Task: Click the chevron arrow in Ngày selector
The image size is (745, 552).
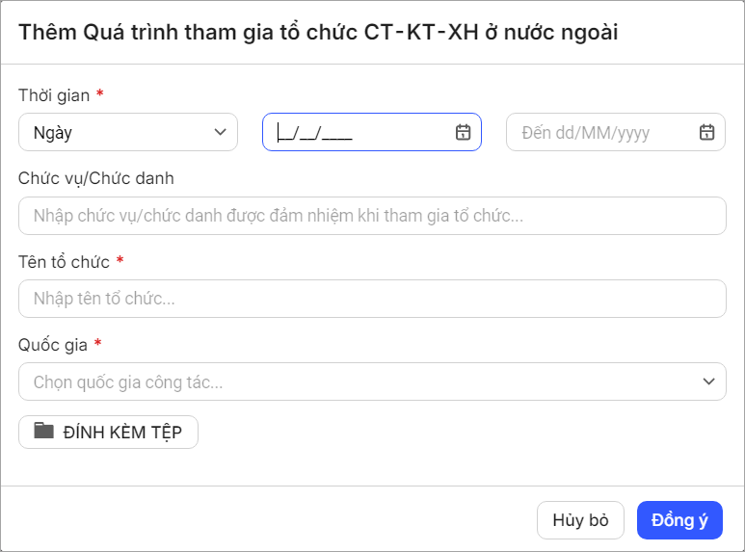Action: tap(220, 133)
